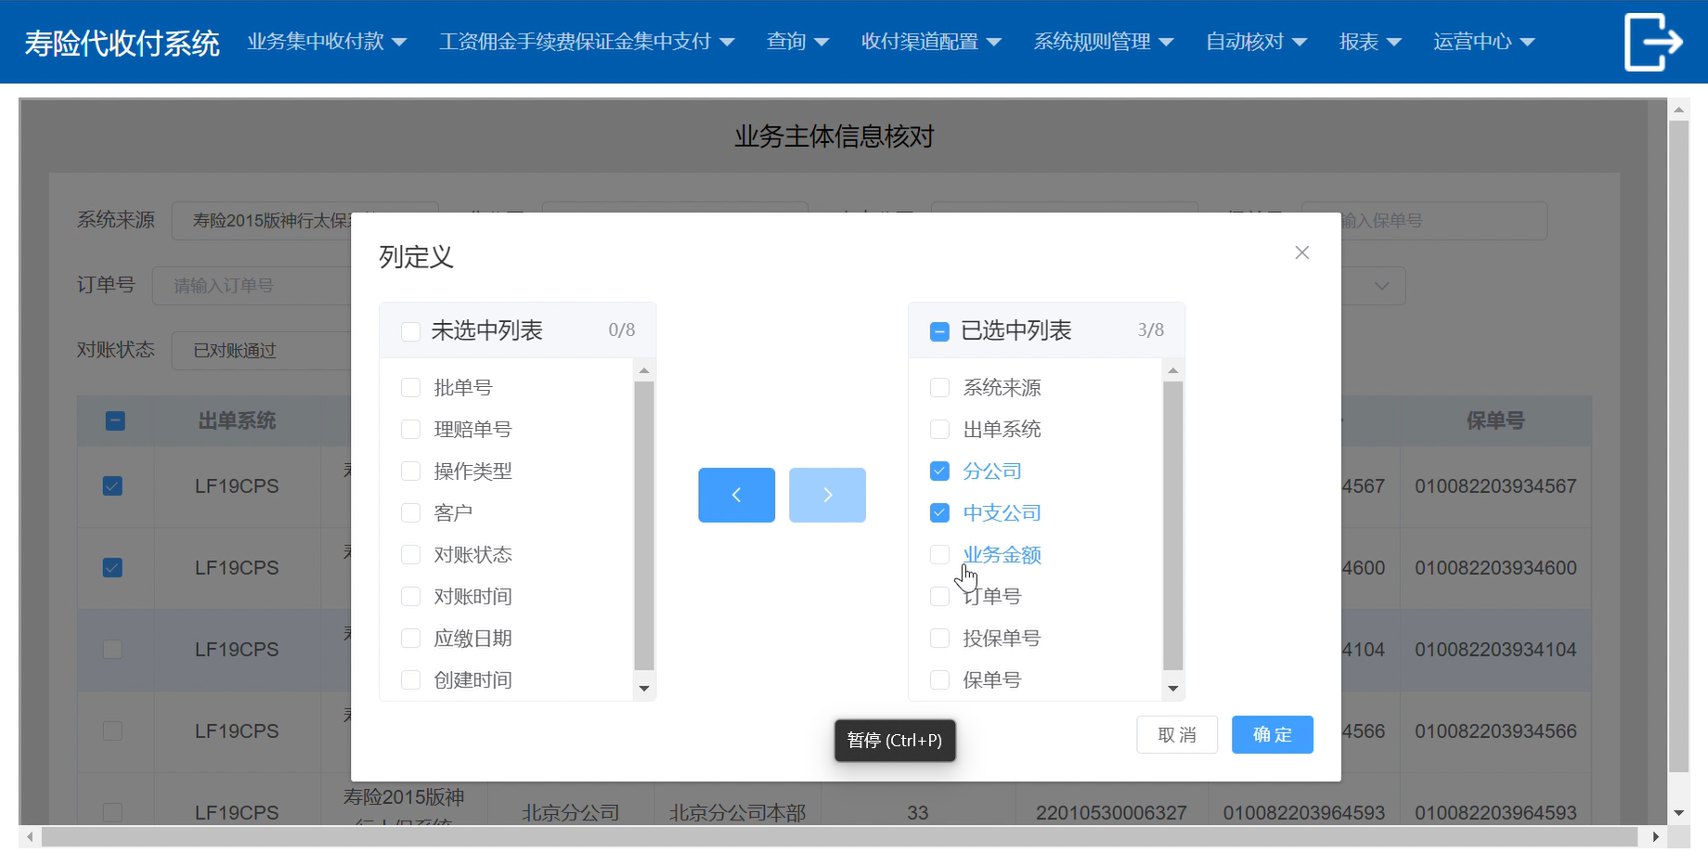
Task: Click the page scrollbar up arrow
Action: pyautogui.click(x=1678, y=110)
